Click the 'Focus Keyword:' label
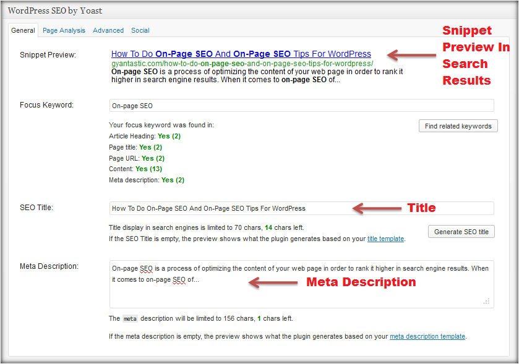 [46, 105]
